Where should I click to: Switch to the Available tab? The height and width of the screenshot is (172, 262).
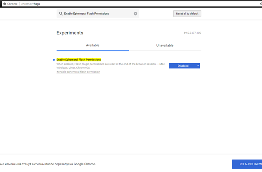92,45
